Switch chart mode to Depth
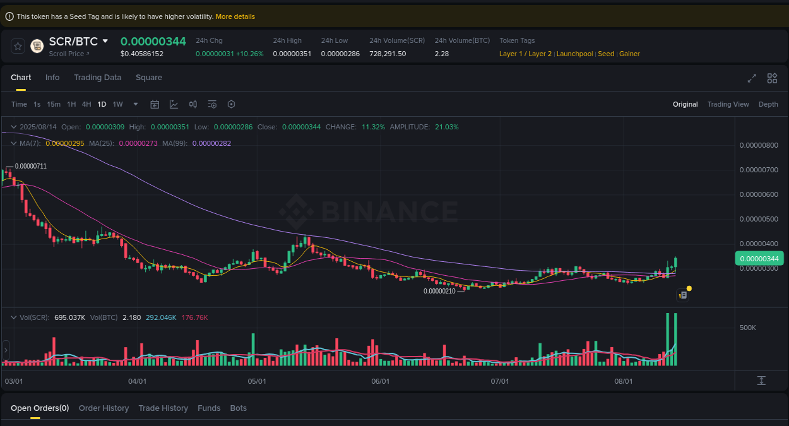Screen dimensions: 789x426 click(x=768, y=104)
